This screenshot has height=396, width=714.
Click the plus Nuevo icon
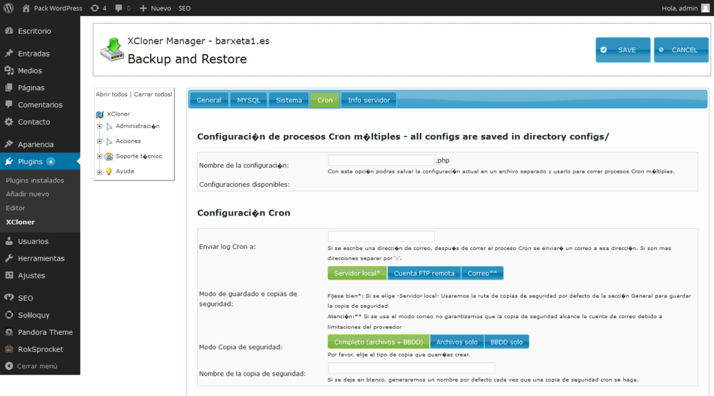click(143, 8)
